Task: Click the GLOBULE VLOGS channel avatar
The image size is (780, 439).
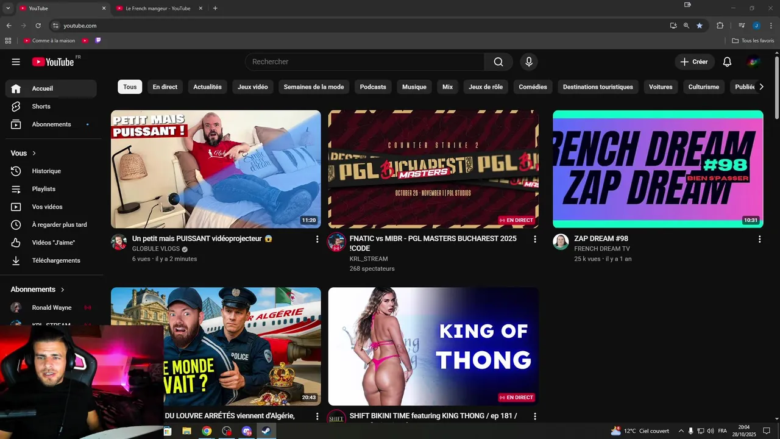Action: point(119,242)
